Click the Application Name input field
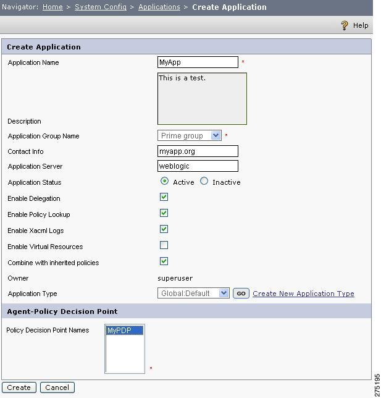381x398 pixels. [198, 62]
